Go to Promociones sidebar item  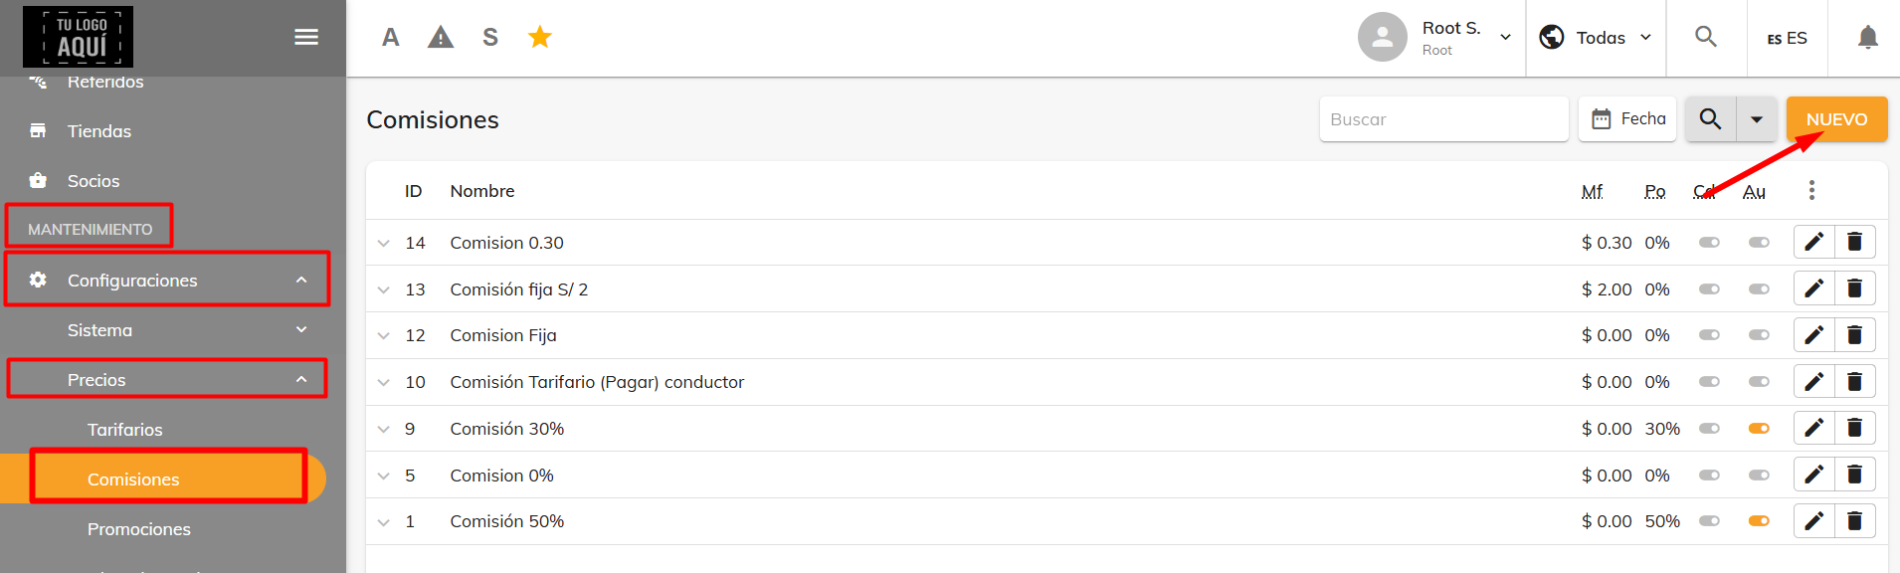[x=139, y=529]
